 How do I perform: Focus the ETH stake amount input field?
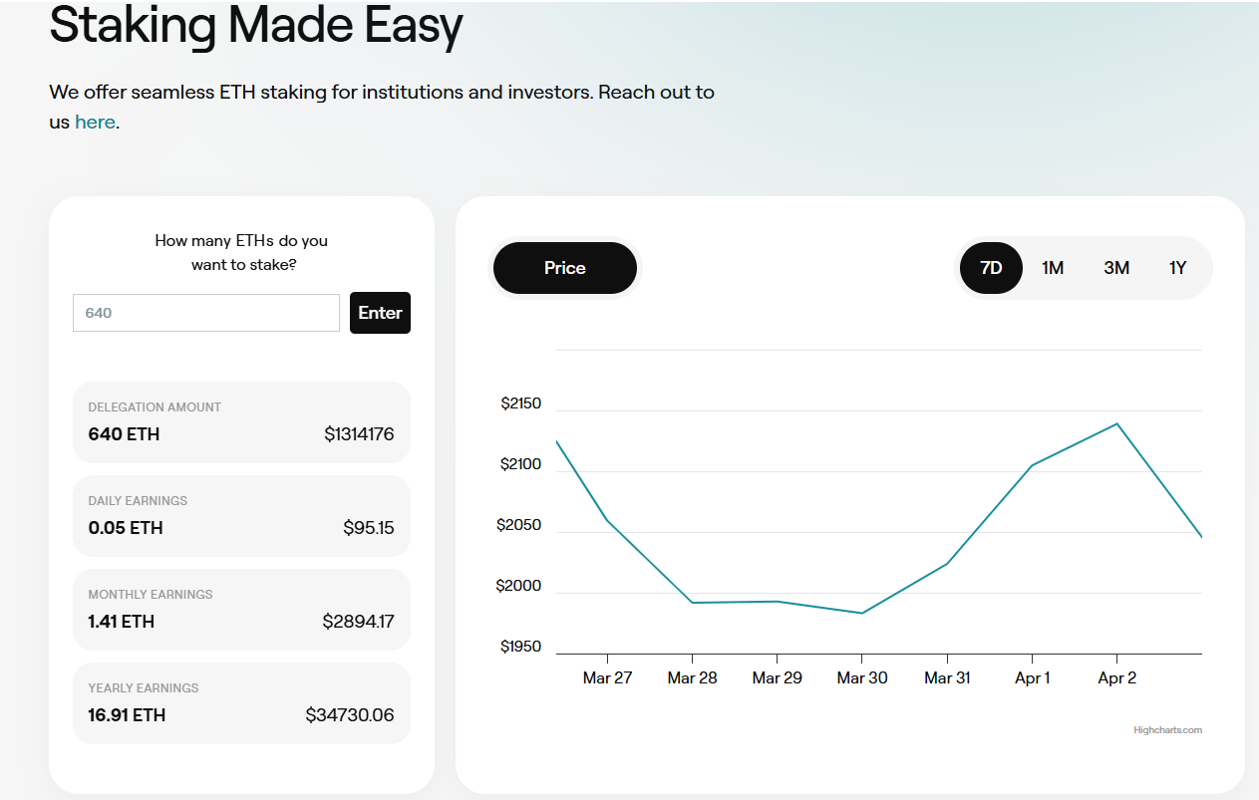pos(206,313)
